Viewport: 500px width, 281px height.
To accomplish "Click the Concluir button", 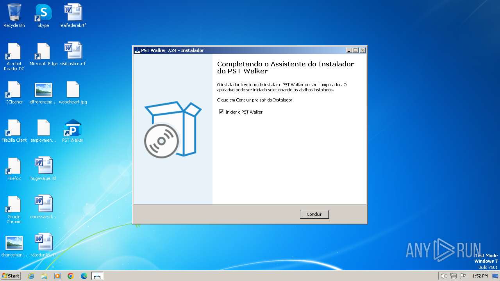I will click(x=314, y=214).
